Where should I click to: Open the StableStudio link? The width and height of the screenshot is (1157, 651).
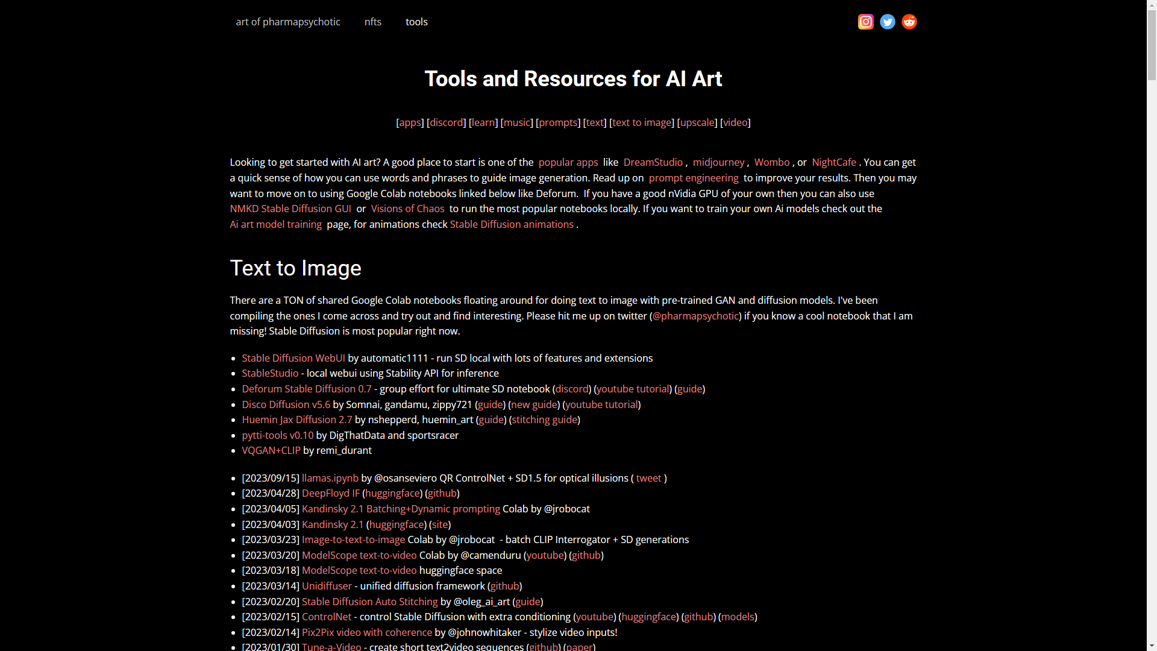click(270, 373)
